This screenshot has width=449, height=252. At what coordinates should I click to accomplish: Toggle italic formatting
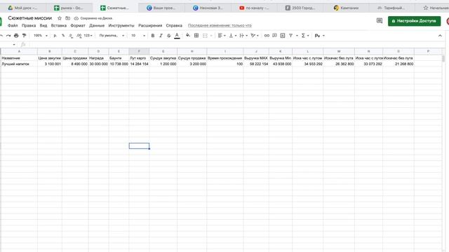click(161, 36)
